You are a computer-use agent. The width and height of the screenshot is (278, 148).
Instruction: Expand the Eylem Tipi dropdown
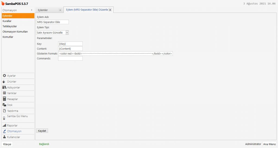pyautogui.click(x=67, y=33)
